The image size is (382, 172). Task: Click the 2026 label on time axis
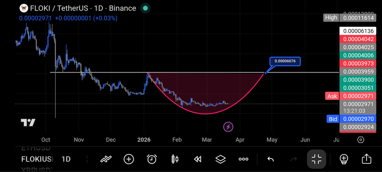pyautogui.click(x=144, y=140)
